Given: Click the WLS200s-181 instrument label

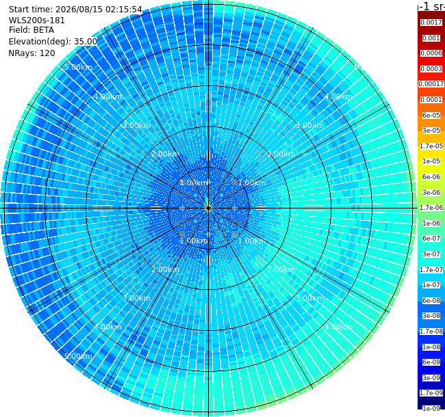Looking at the screenshot, I should (36, 21).
